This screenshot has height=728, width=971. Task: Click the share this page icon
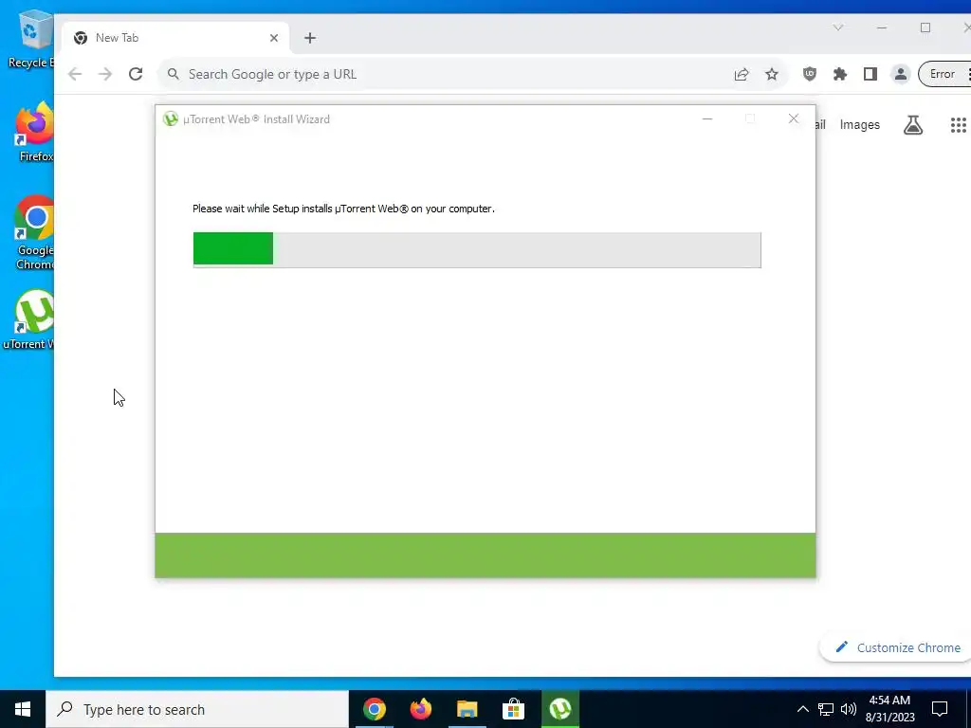[x=742, y=74]
